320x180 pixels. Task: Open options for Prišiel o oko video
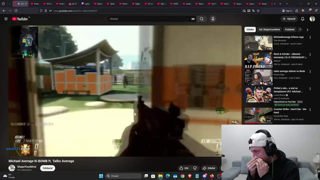[x=310, y=88]
